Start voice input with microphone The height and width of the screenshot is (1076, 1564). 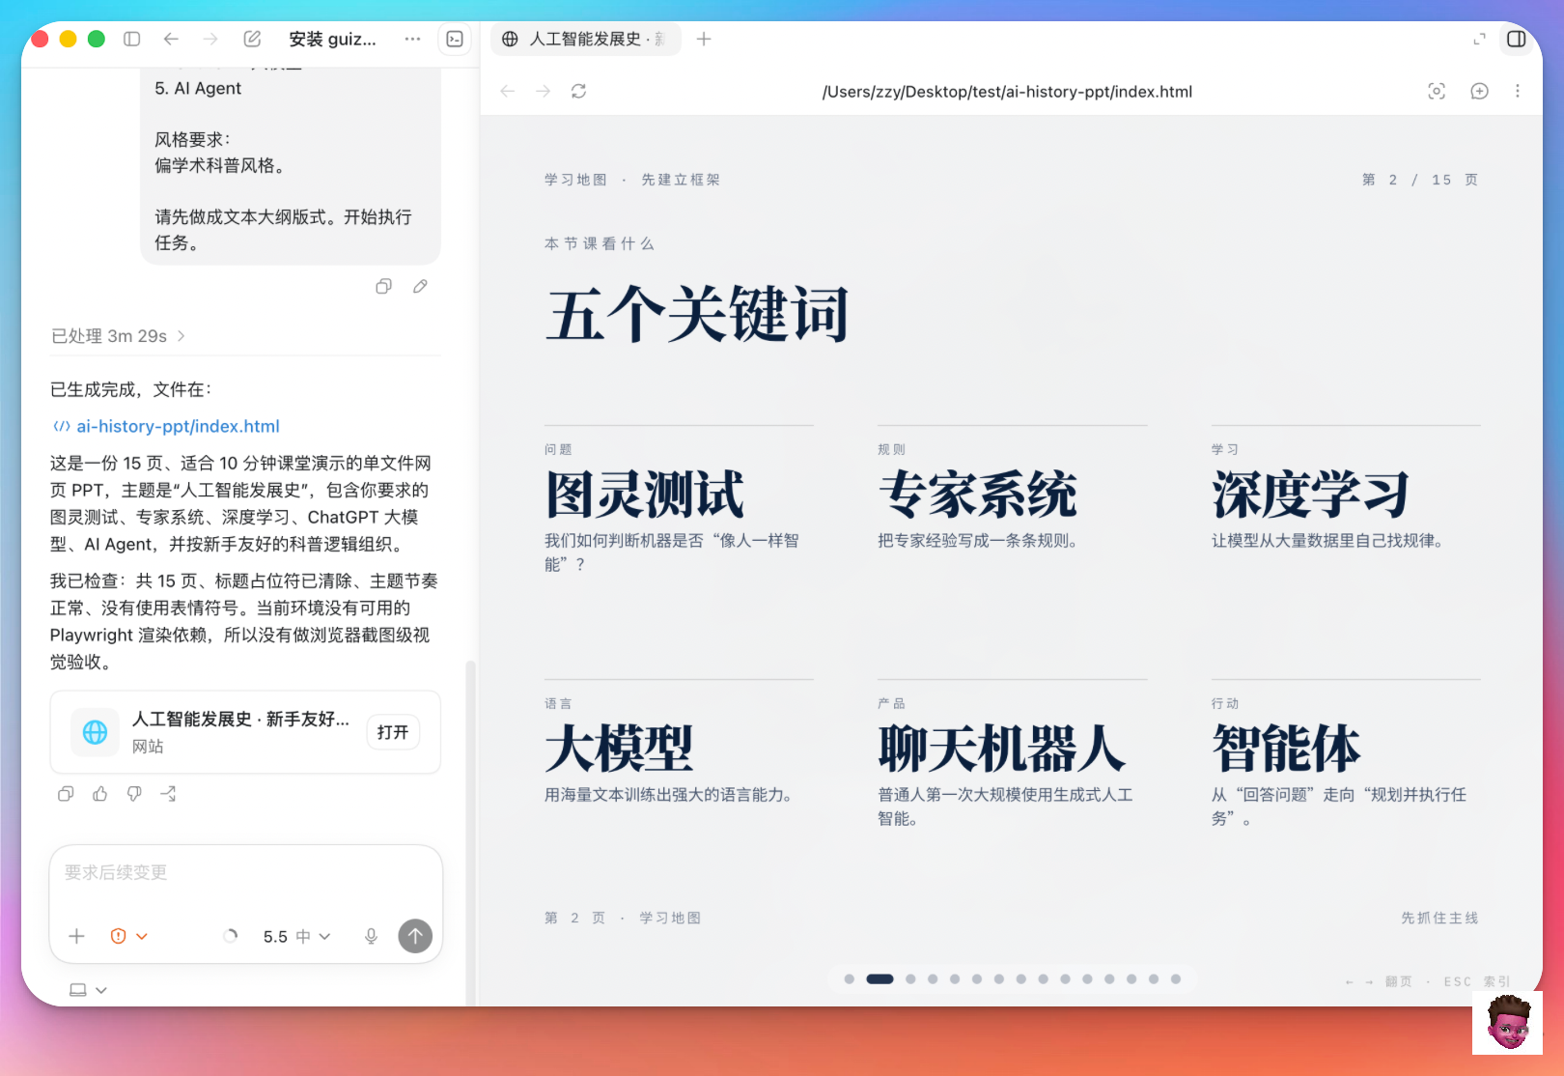371,936
